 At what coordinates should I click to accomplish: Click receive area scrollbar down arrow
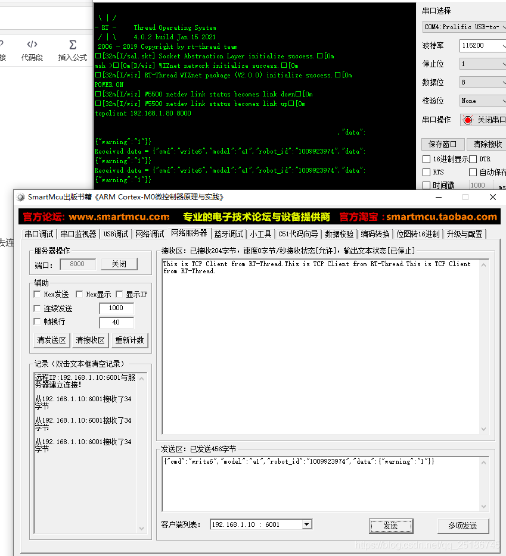(x=483, y=429)
